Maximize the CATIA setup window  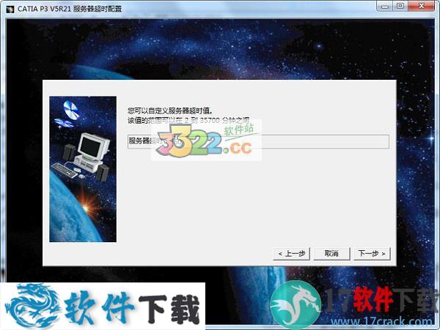[x=400, y=6]
